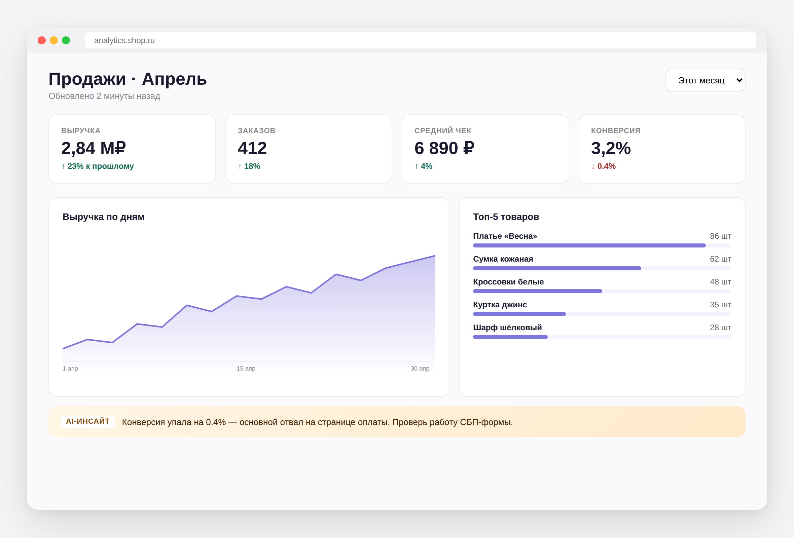Click the end of the revenue chart line

pyautogui.click(x=435, y=255)
